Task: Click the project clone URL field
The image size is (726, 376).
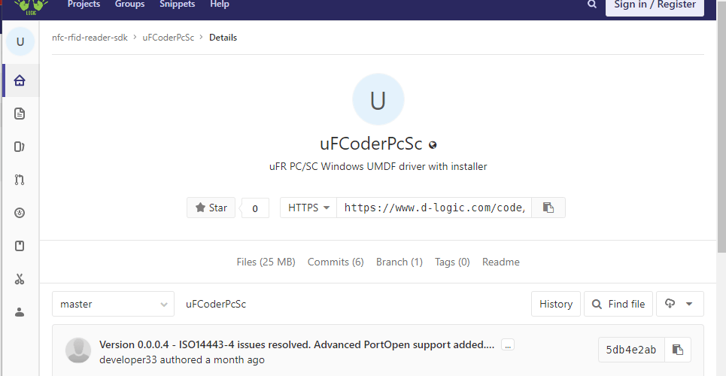Action: (434, 208)
